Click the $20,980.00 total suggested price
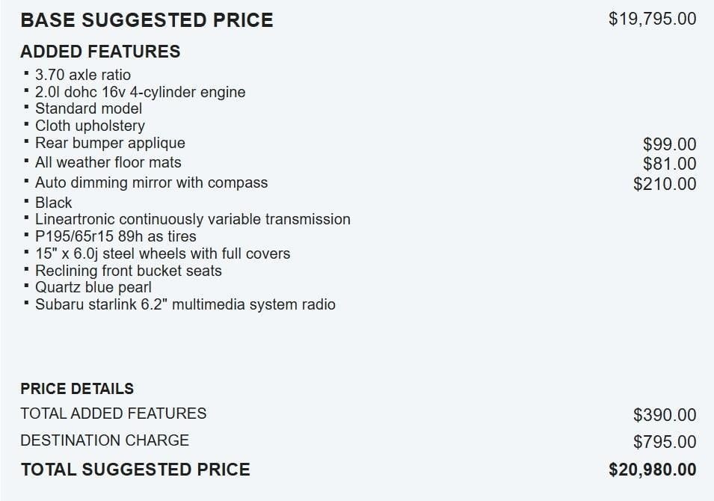Image resolution: width=714 pixels, height=501 pixels. click(x=652, y=470)
